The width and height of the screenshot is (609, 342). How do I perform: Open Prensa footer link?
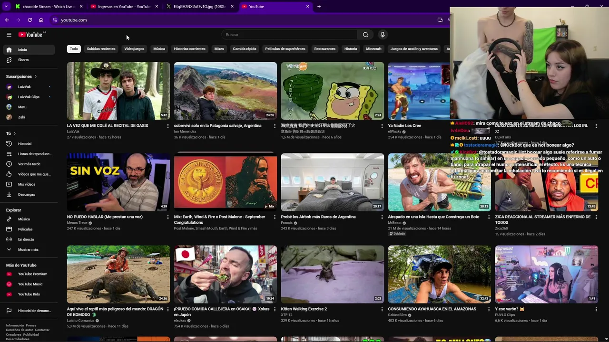[x=31, y=326]
